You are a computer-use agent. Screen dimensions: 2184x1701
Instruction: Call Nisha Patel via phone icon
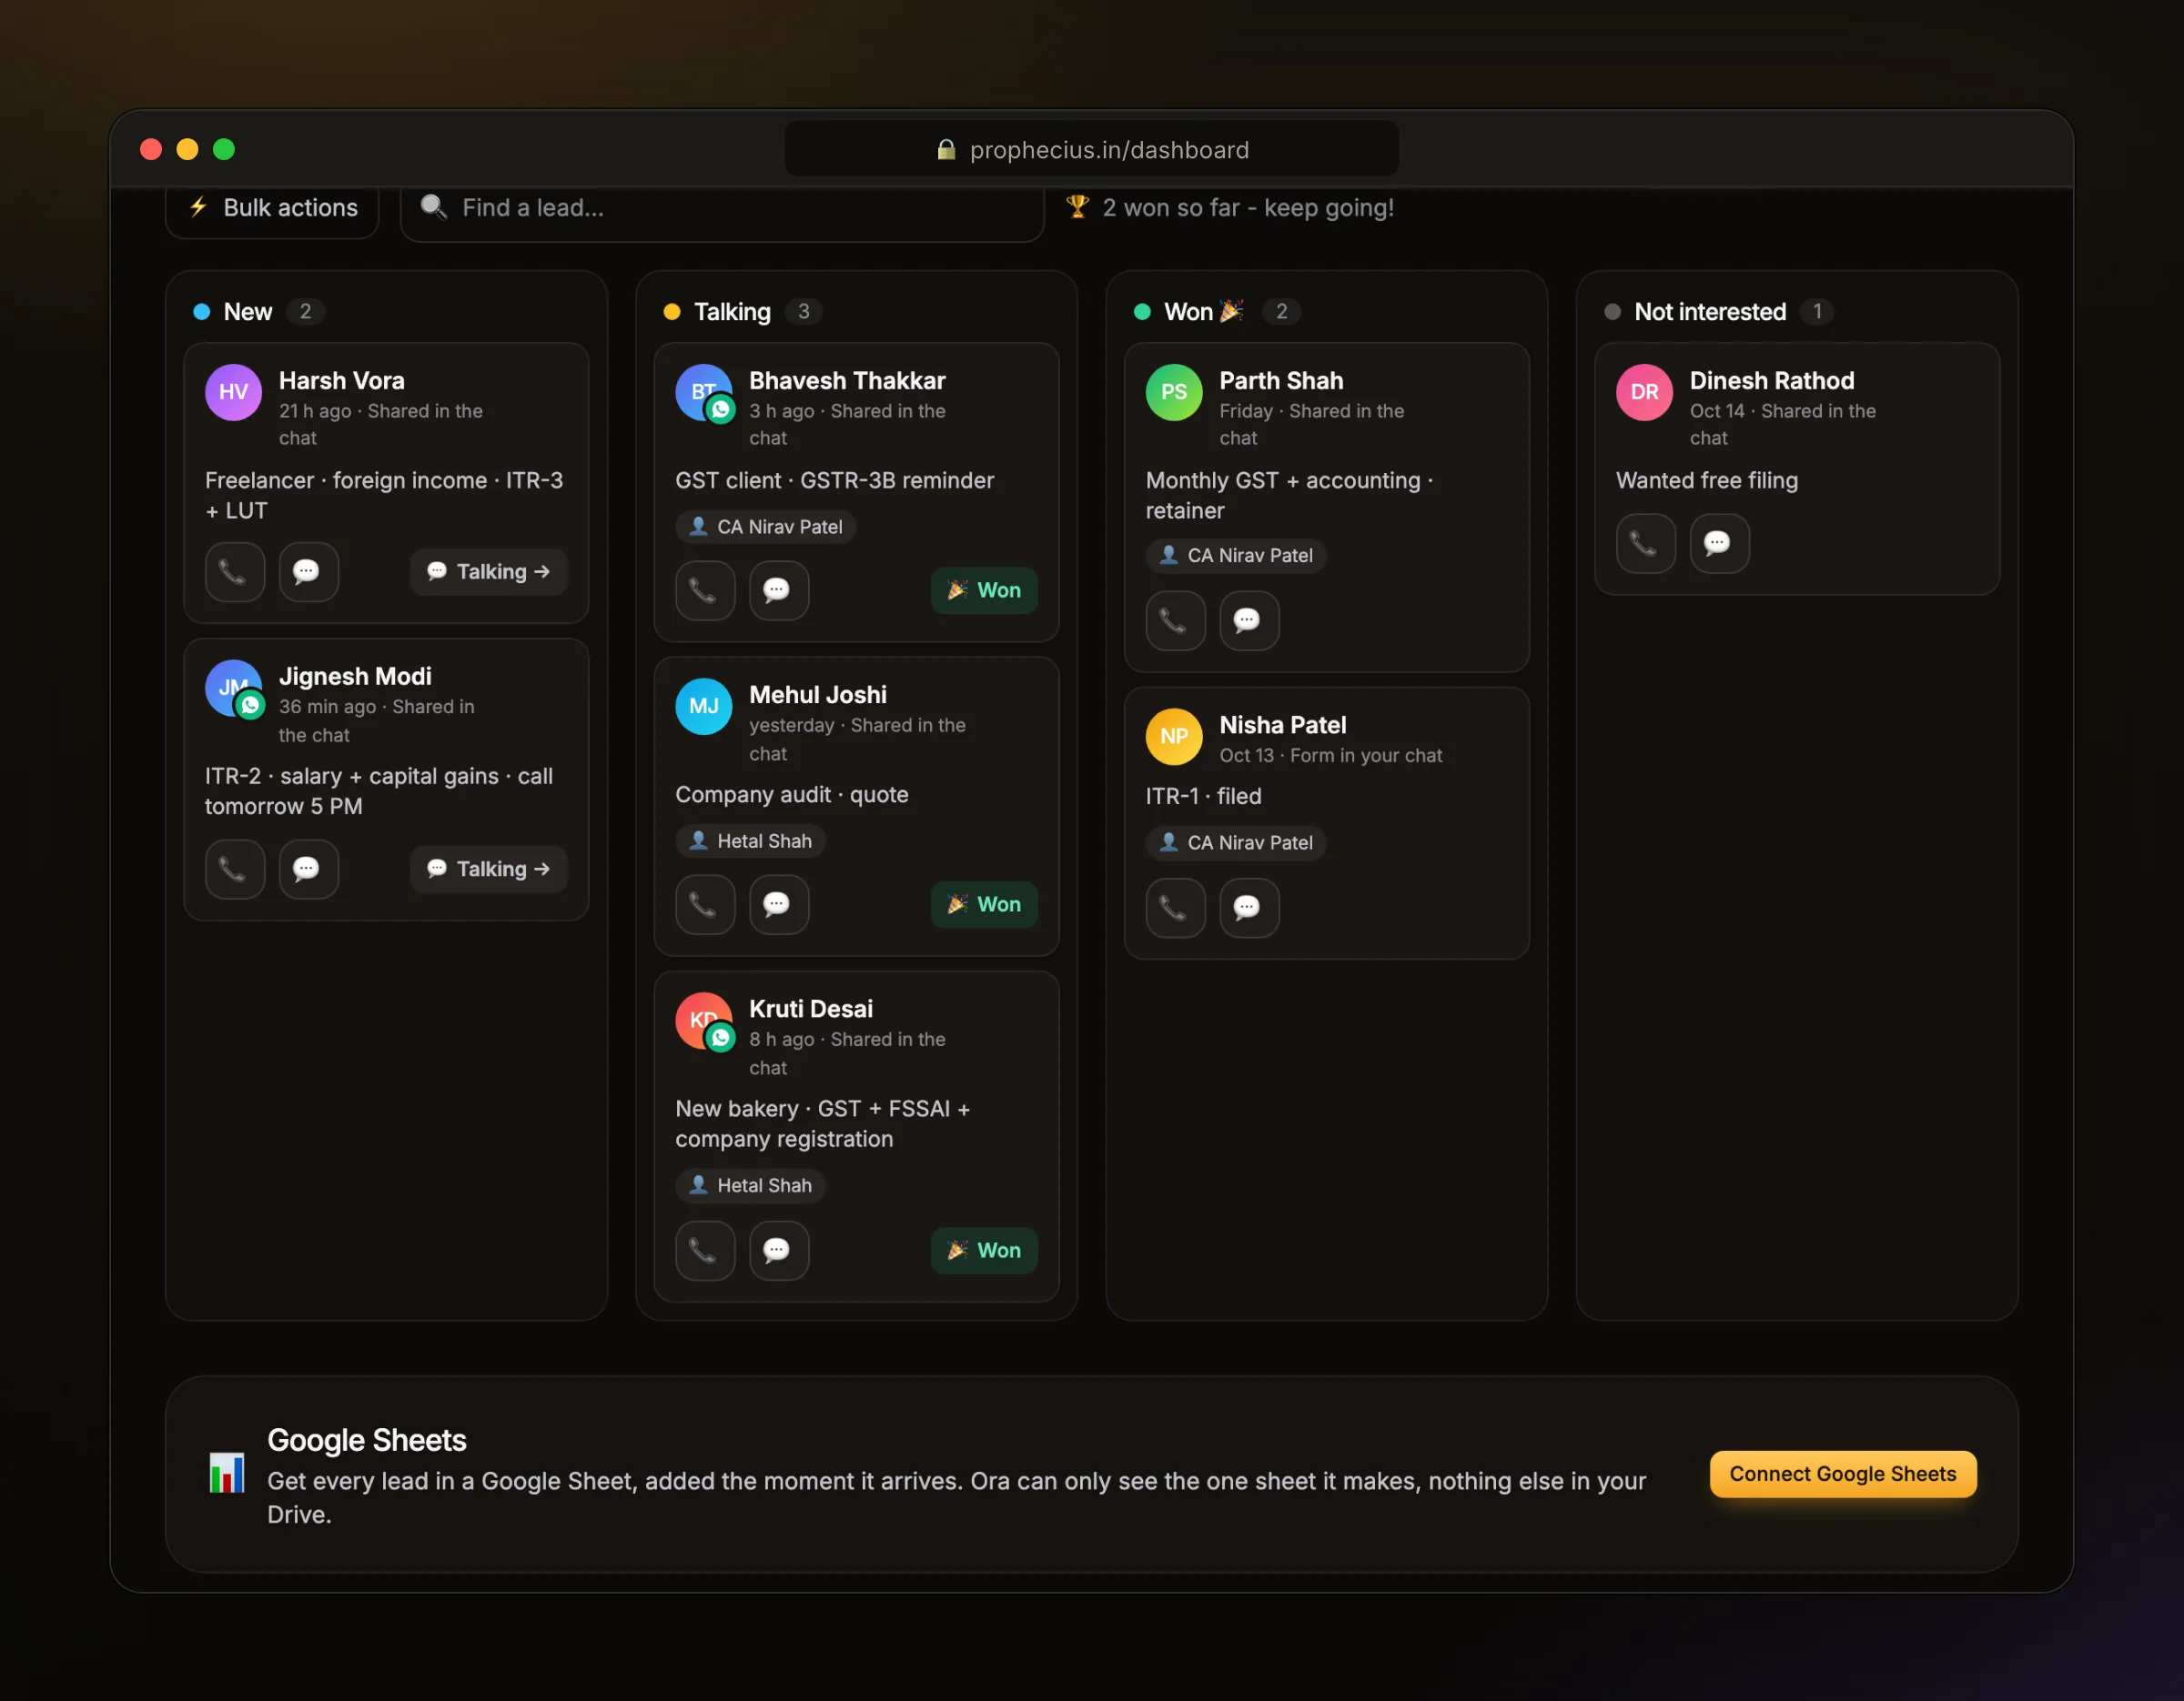pyautogui.click(x=1175, y=908)
